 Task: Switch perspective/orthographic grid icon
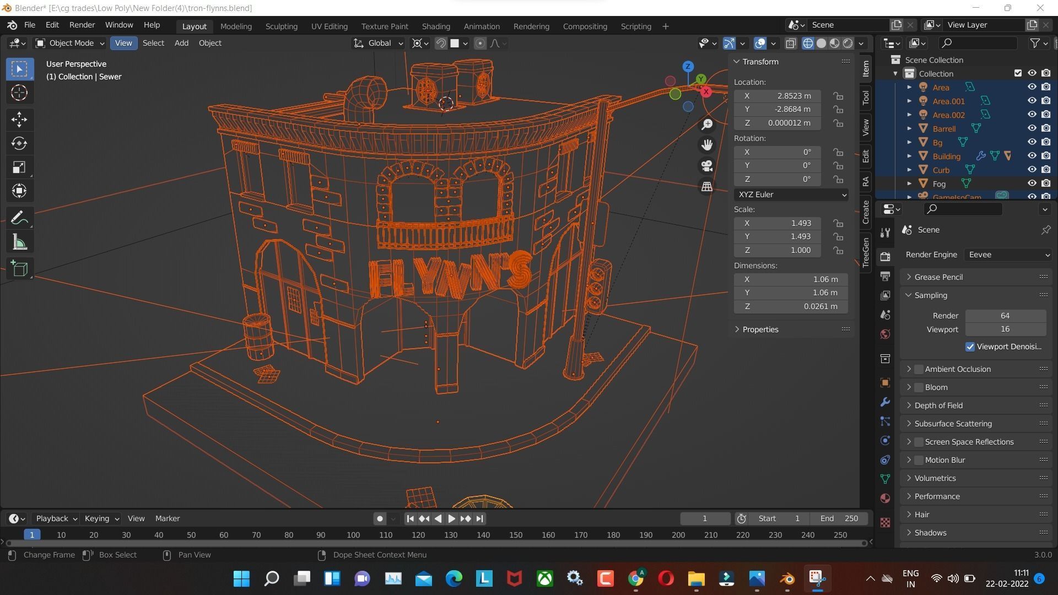coord(707,187)
